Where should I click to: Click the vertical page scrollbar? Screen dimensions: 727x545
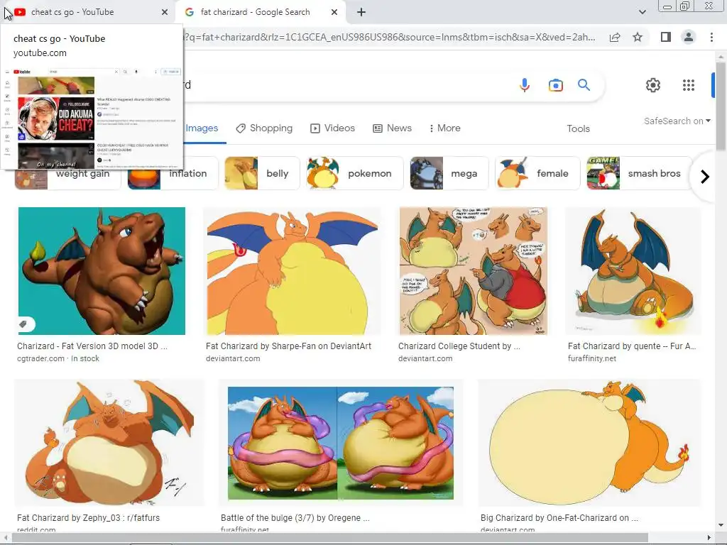721,106
